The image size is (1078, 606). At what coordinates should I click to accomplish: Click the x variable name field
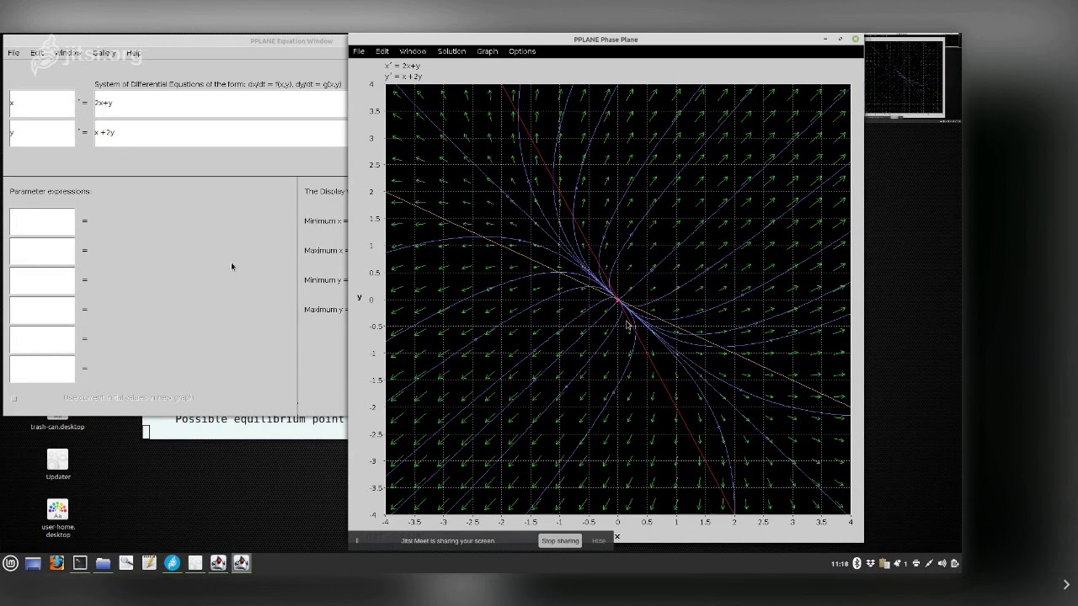(x=42, y=103)
